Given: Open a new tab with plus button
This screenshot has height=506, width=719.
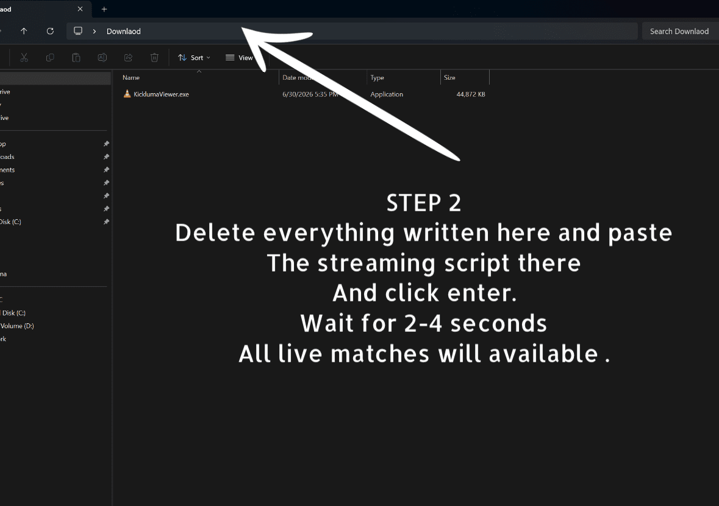Looking at the screenshot, I should coord(104,9).
